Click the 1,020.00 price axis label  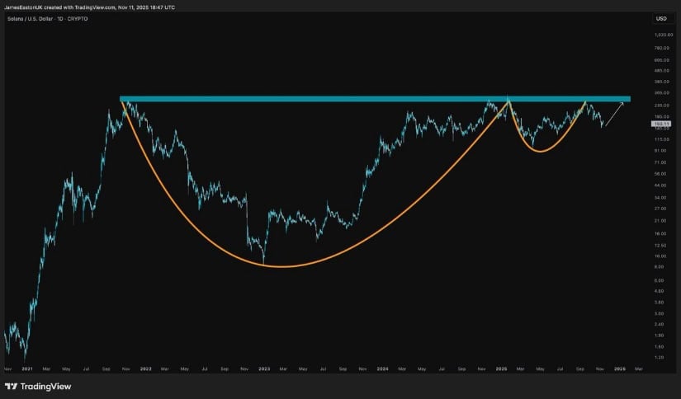[x=664, y=35]
